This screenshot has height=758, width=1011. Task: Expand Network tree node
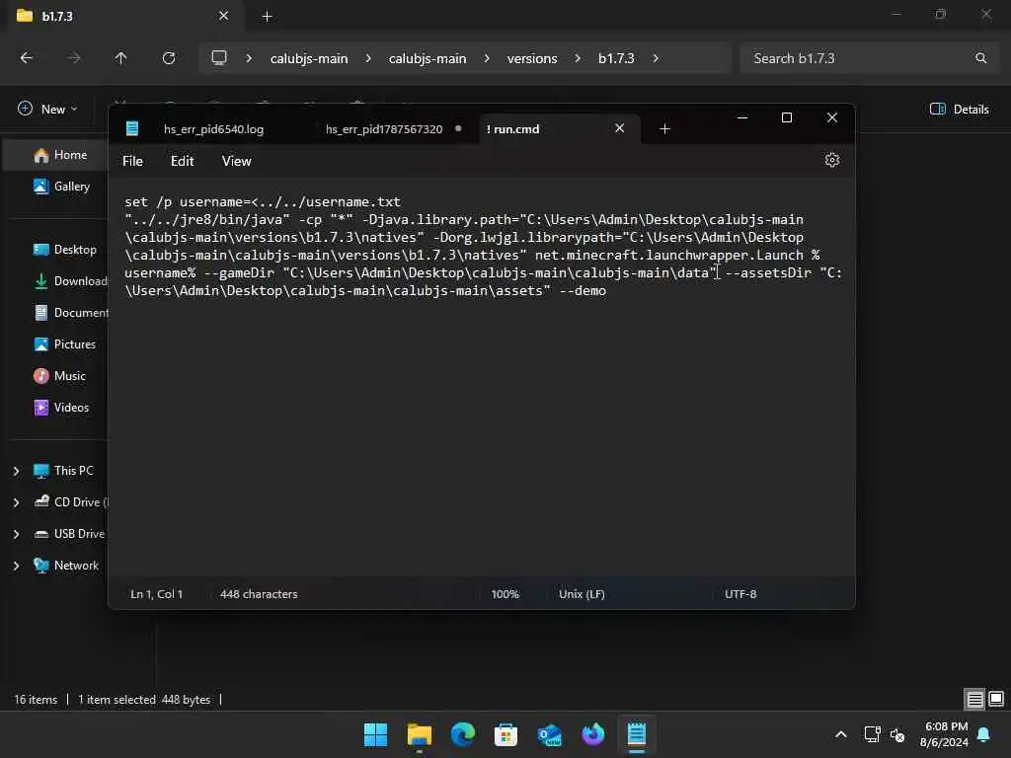tap(16, 566)
